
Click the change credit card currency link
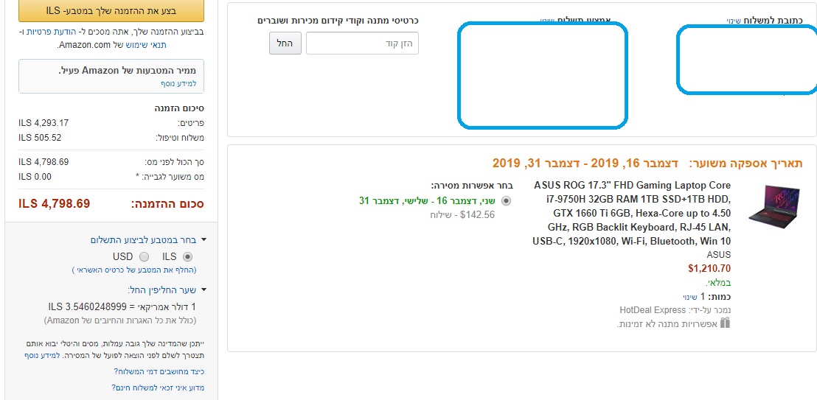134,270
